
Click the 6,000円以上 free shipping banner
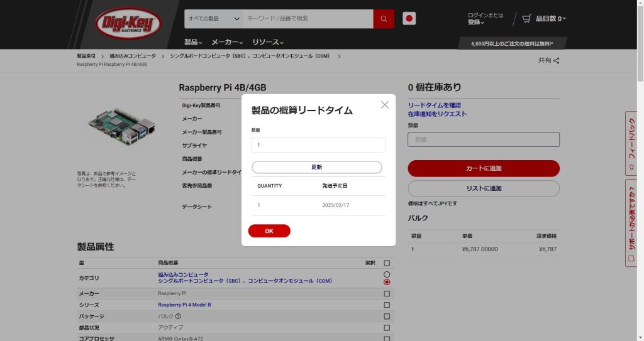512,43
